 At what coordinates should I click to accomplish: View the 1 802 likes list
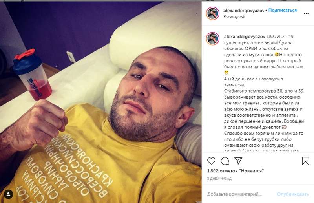coord(235,171)
